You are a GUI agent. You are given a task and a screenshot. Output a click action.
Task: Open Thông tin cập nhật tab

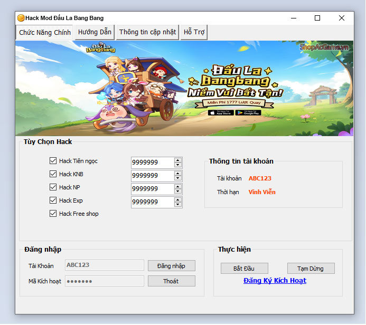tap(147, 32)
